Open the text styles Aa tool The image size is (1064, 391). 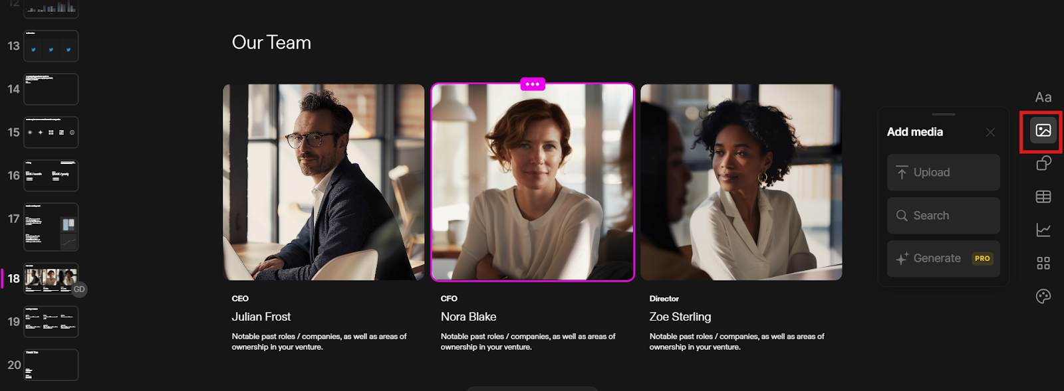point(1043,98)
